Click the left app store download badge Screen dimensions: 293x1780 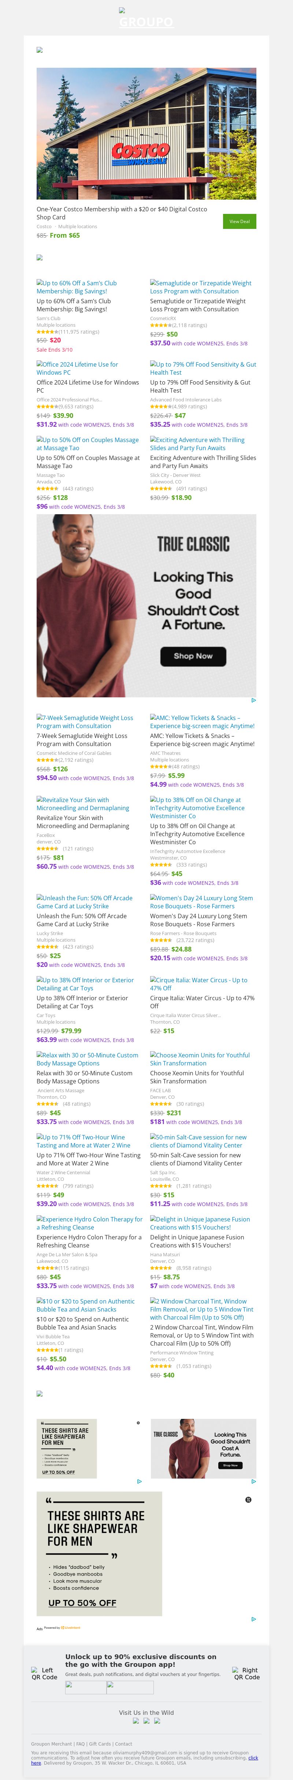pyautogui.click(x=86, y=1687)
